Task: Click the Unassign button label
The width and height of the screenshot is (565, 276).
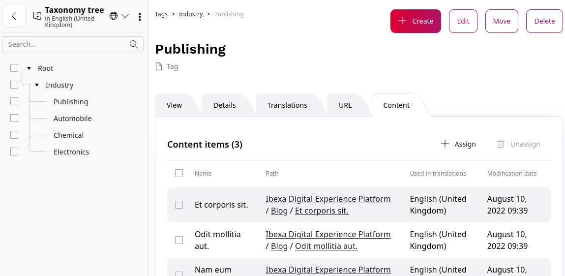Action: (x=525, y=144)
